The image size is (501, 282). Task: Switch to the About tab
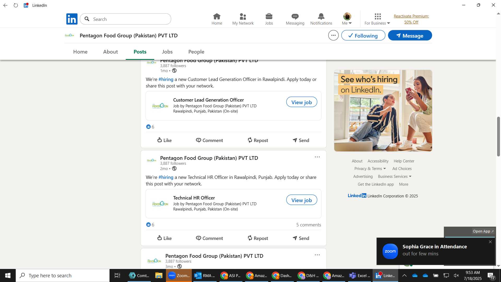click(110, 52)
